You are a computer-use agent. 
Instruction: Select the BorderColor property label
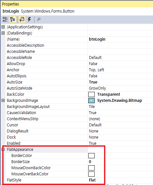click(22, 156)
